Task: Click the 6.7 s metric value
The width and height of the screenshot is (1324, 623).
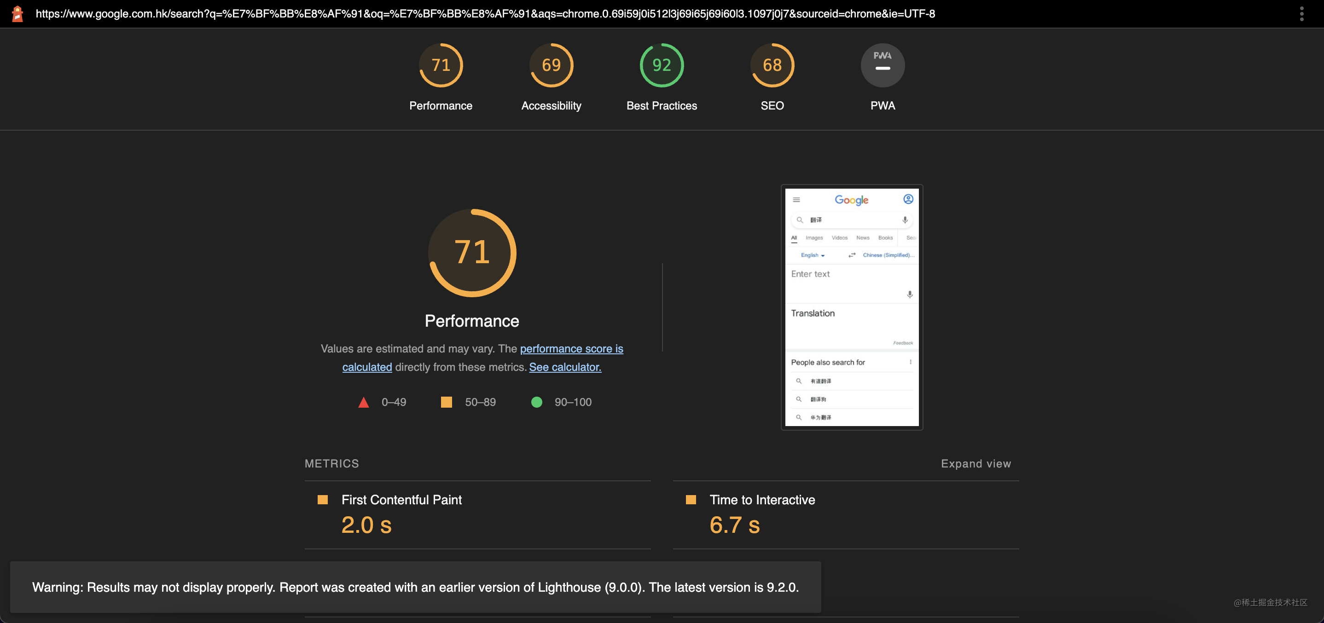Action: point(734,525)
